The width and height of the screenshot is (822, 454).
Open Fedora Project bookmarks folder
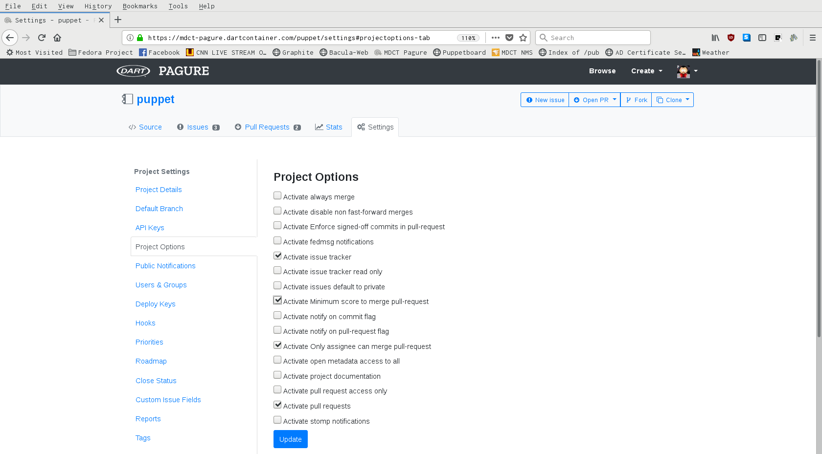coord(101,52)
